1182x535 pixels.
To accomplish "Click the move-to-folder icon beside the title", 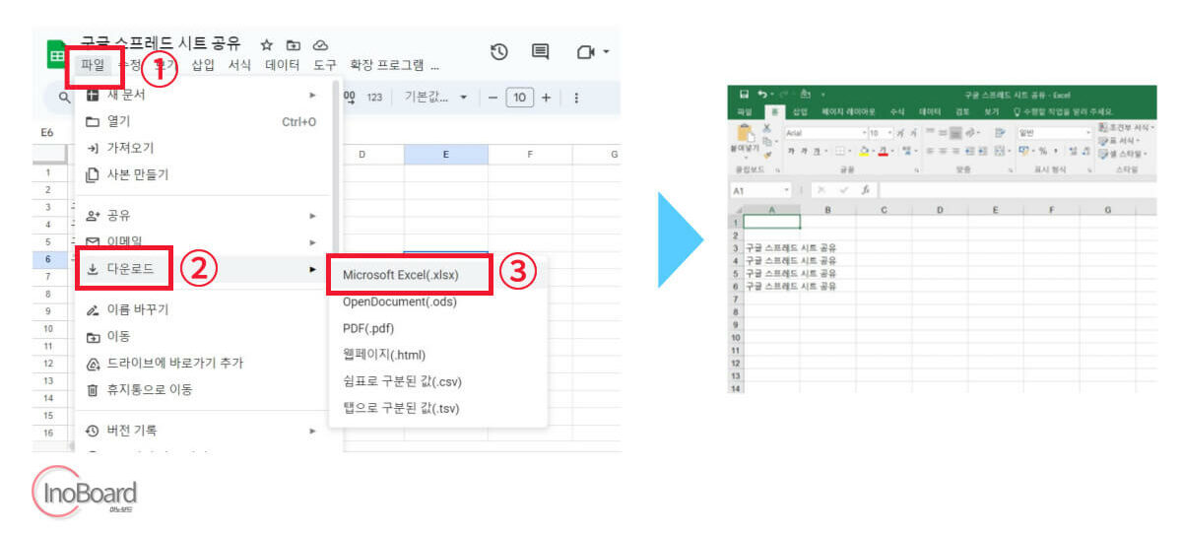I will pyautogui.click(x=293, y=45).
